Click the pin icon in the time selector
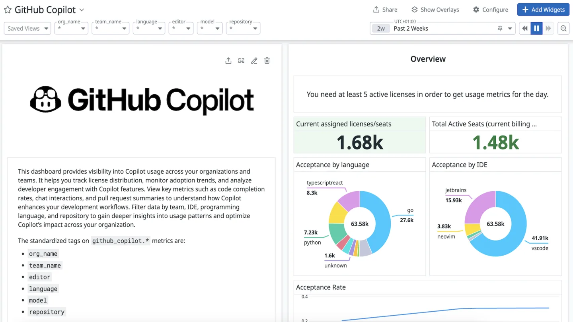573x322 pixels. [x=500, y=29]
